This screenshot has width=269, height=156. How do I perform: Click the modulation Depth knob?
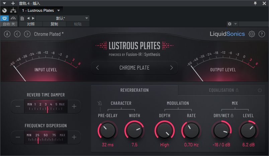pos(165,131)
